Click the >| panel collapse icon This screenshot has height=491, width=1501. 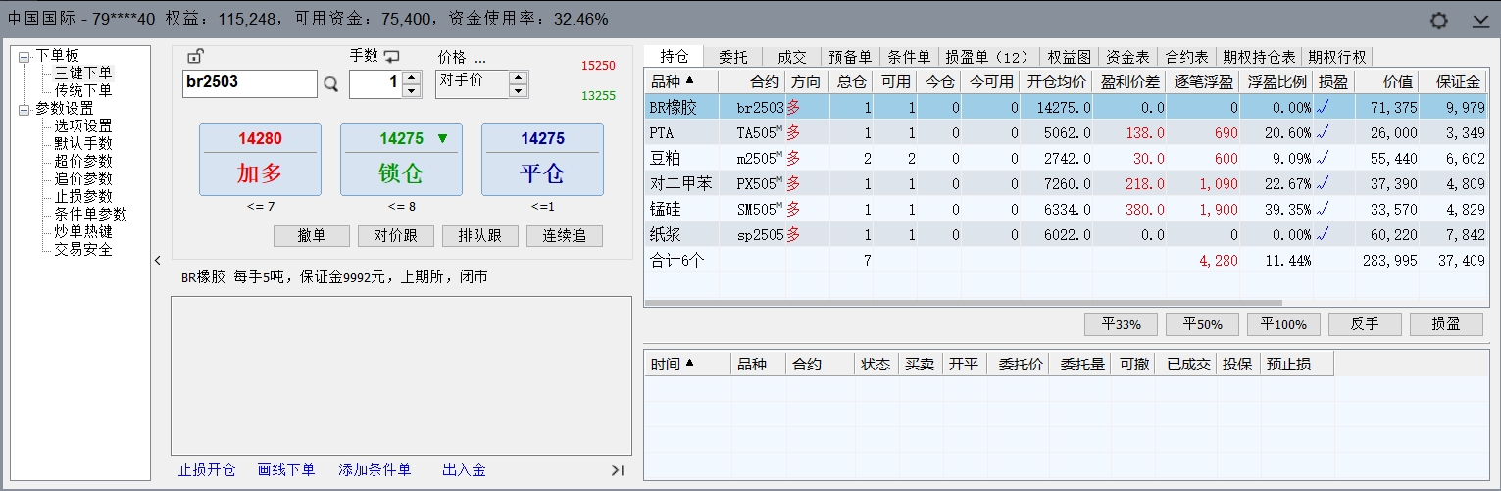pyautogui.click(x=617, y=470)
